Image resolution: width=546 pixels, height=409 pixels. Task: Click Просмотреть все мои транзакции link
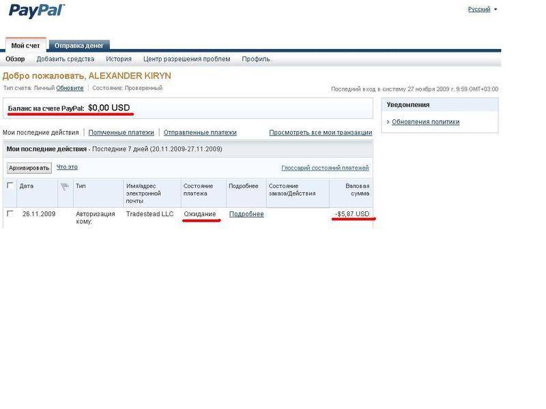tap(320, 133)
